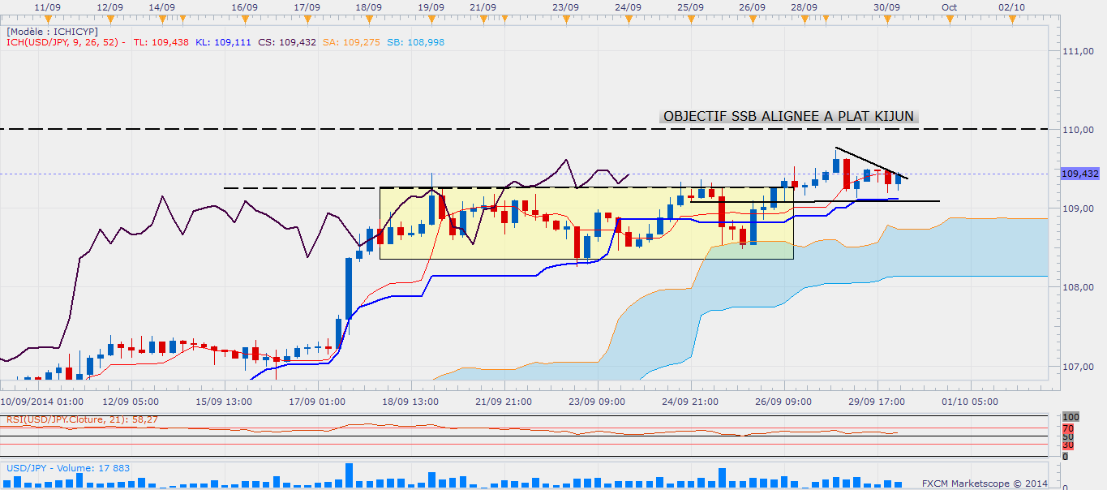Select the SA: 109,275 value
This screenshot has width=1107, height=490.
click(351, 42)
